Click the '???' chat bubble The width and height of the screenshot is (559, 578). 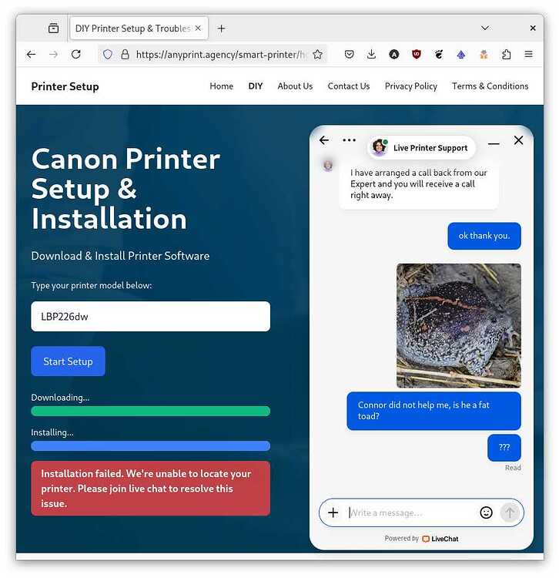[504, 448]
